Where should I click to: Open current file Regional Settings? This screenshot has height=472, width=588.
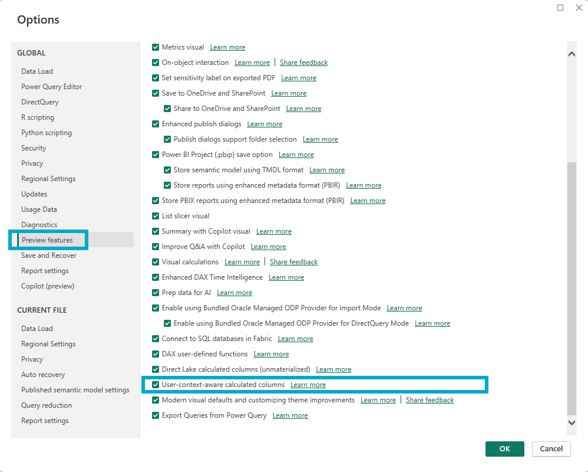point(48,344)
